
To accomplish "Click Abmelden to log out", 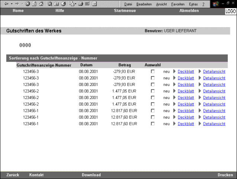I will [189, 10].
